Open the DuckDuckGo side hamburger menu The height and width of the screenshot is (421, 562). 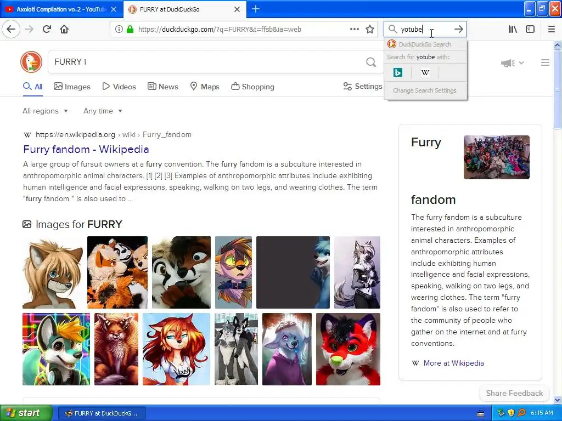click(545, 62)
